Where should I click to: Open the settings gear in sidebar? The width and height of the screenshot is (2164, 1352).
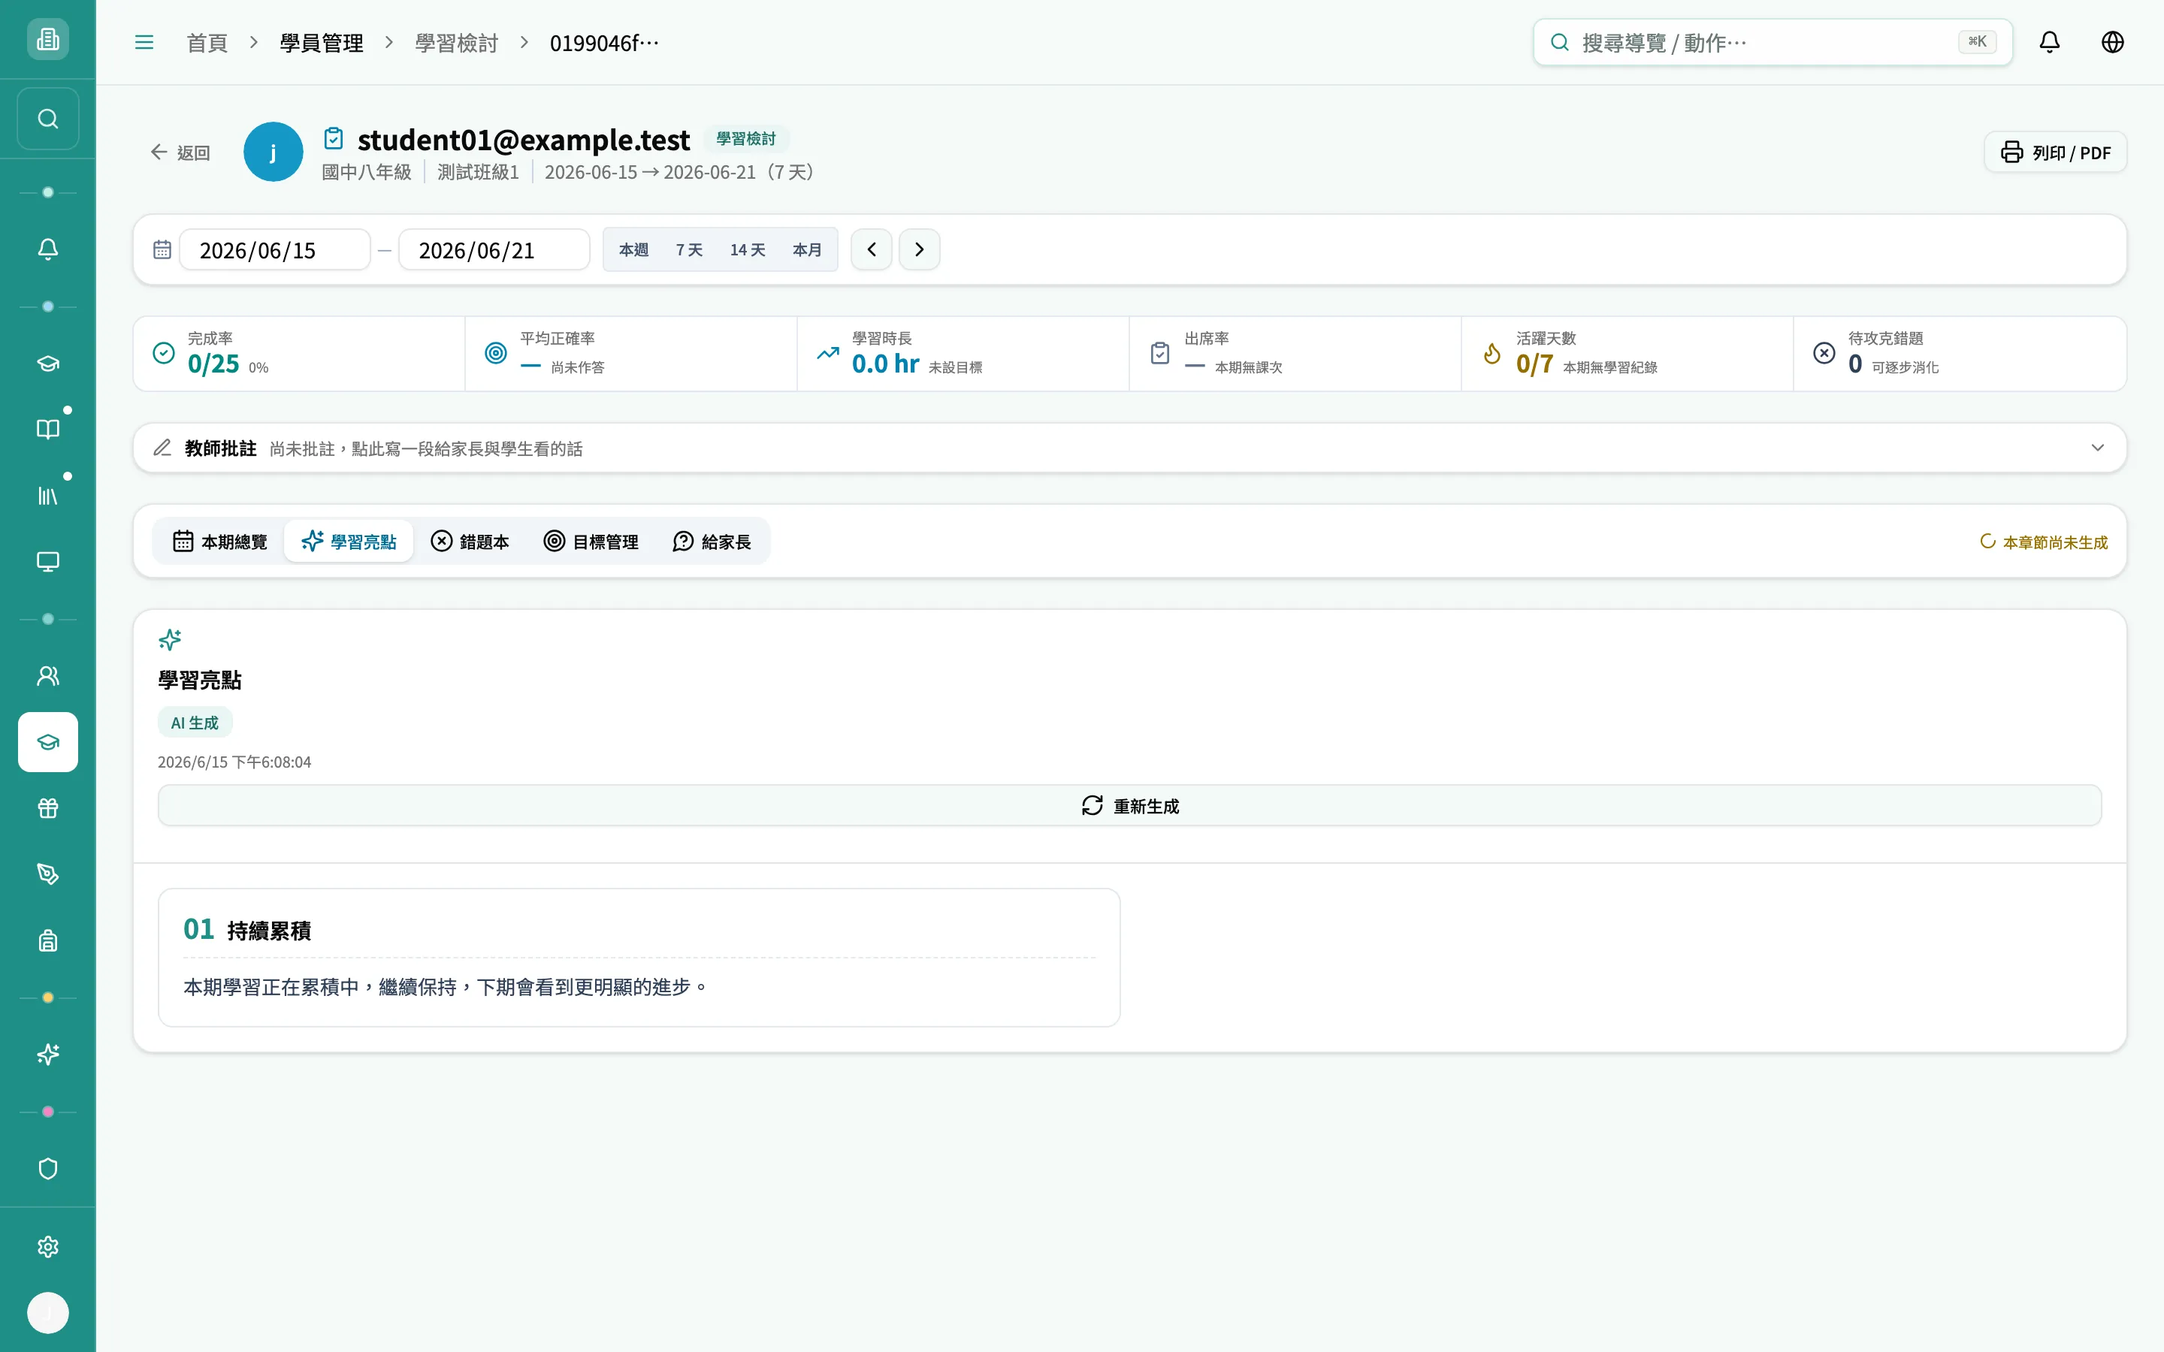(47, 1247)
